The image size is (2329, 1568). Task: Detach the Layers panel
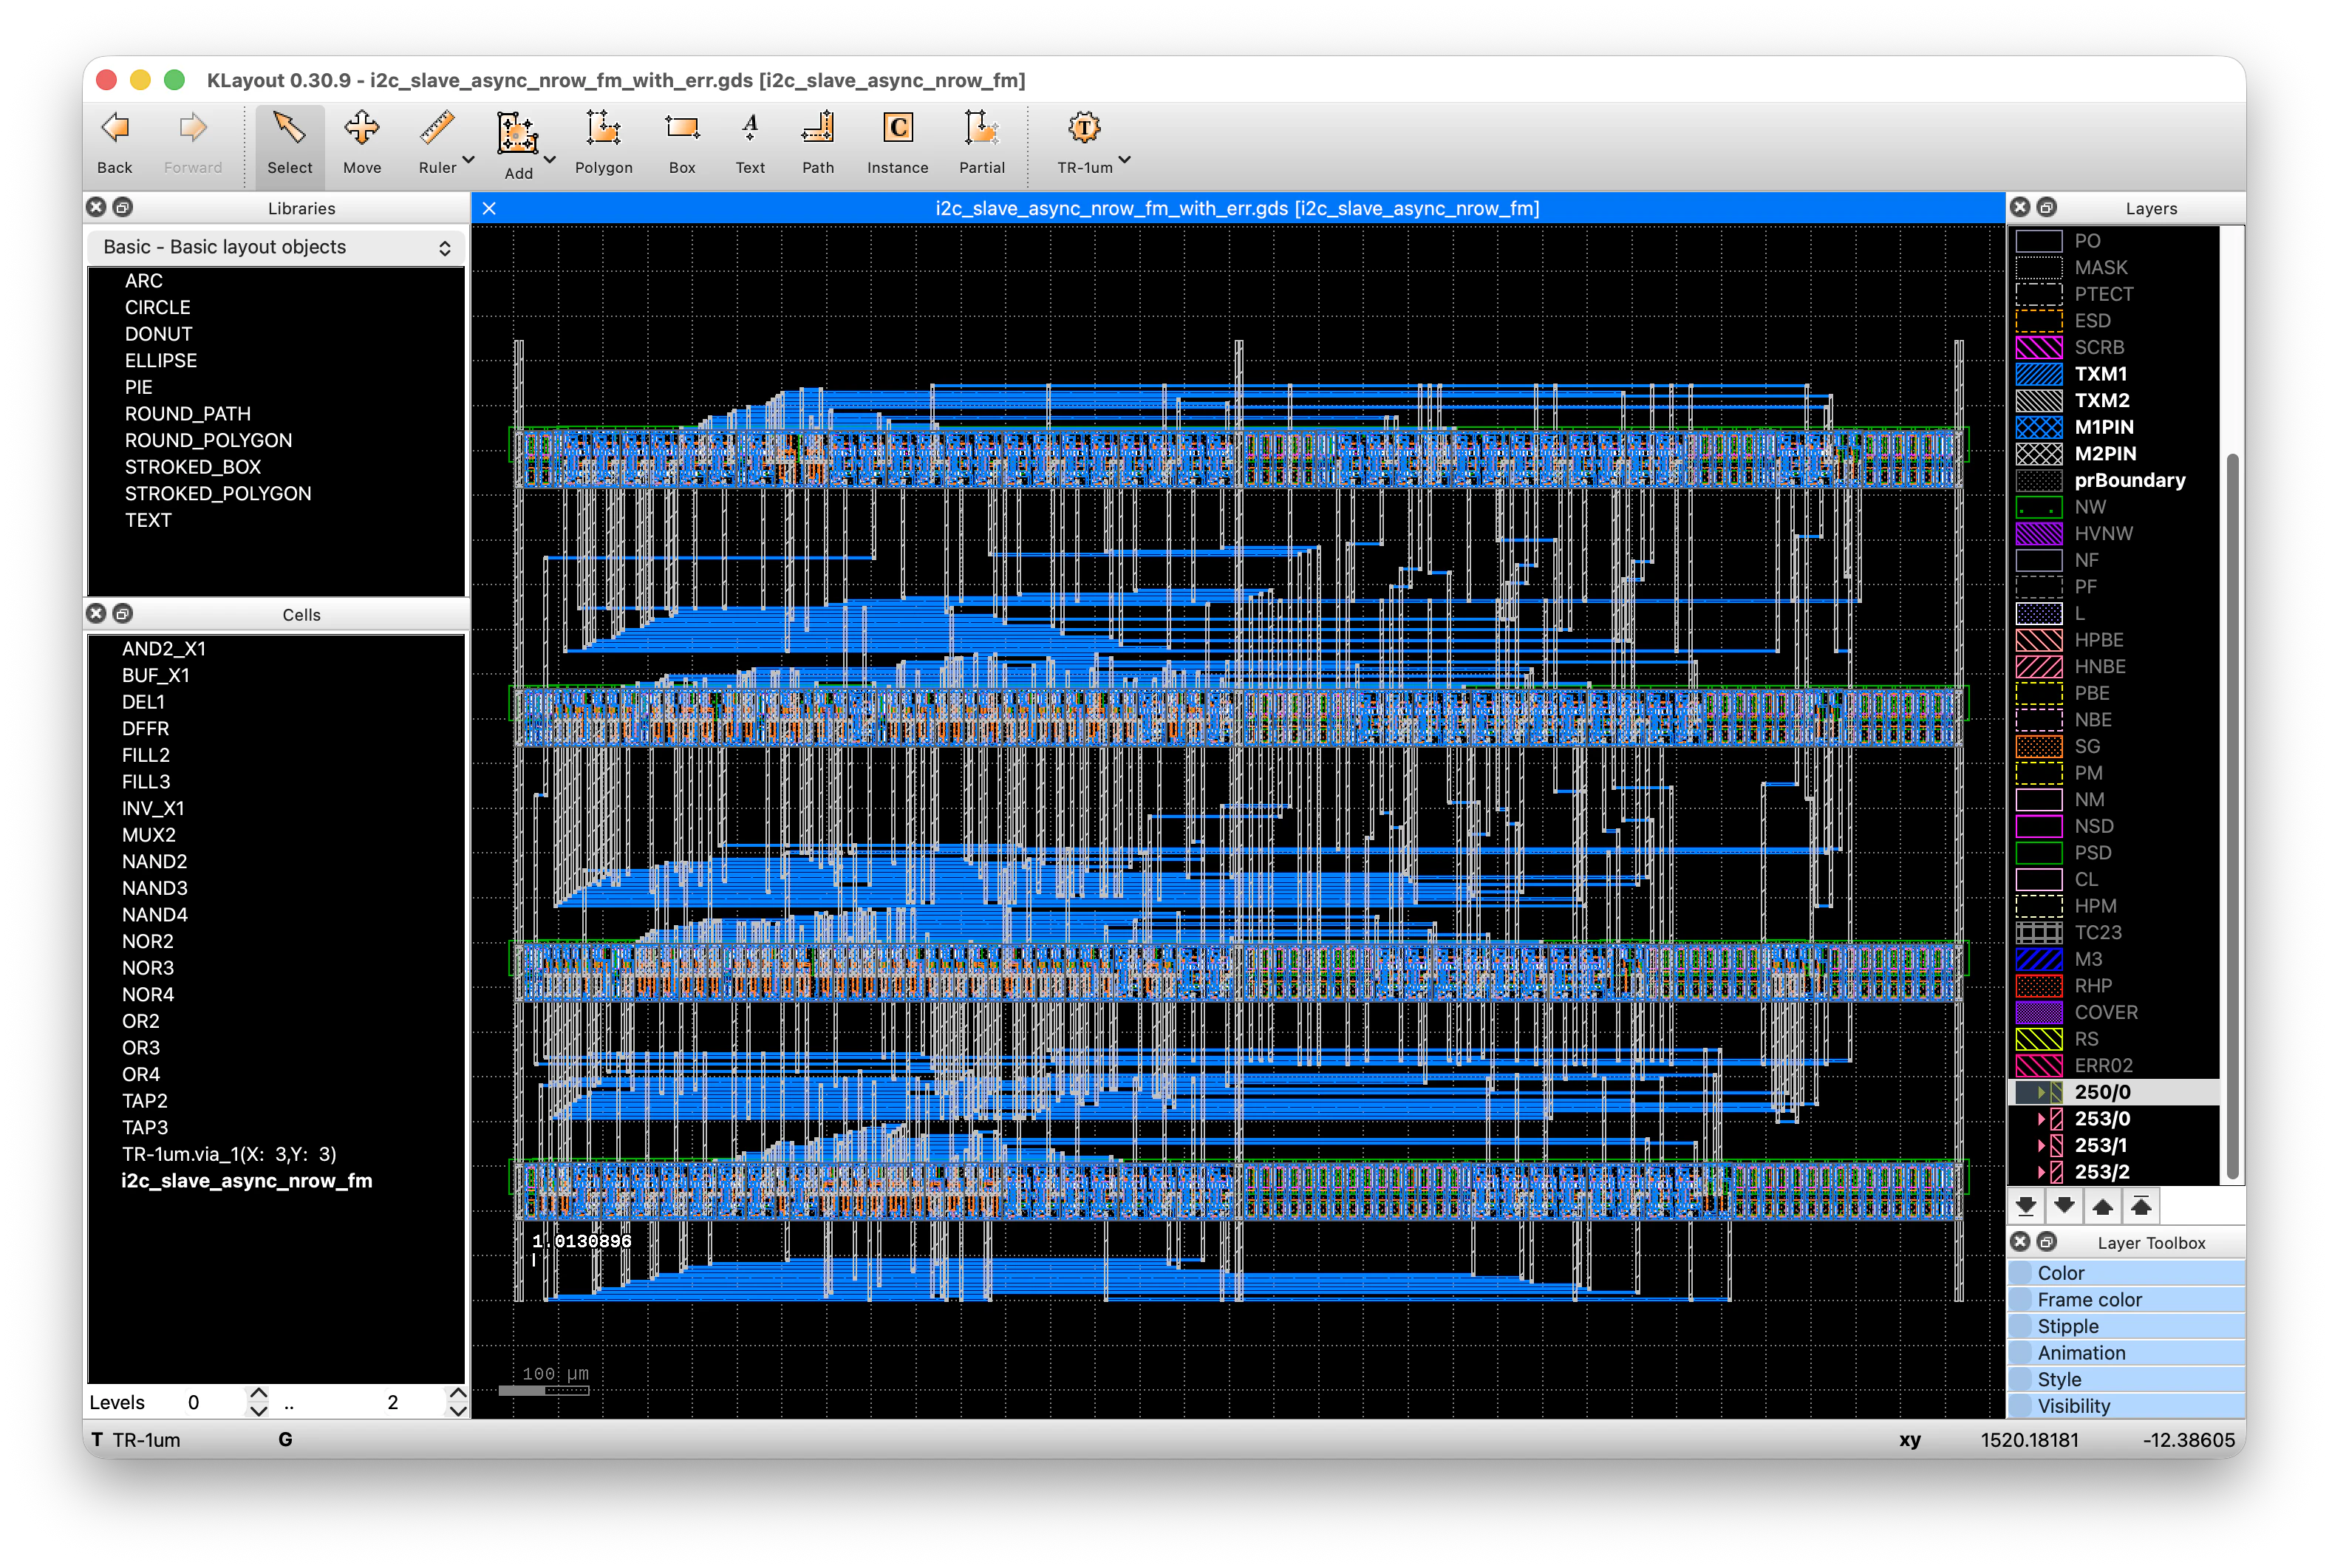coord(2047,207)
